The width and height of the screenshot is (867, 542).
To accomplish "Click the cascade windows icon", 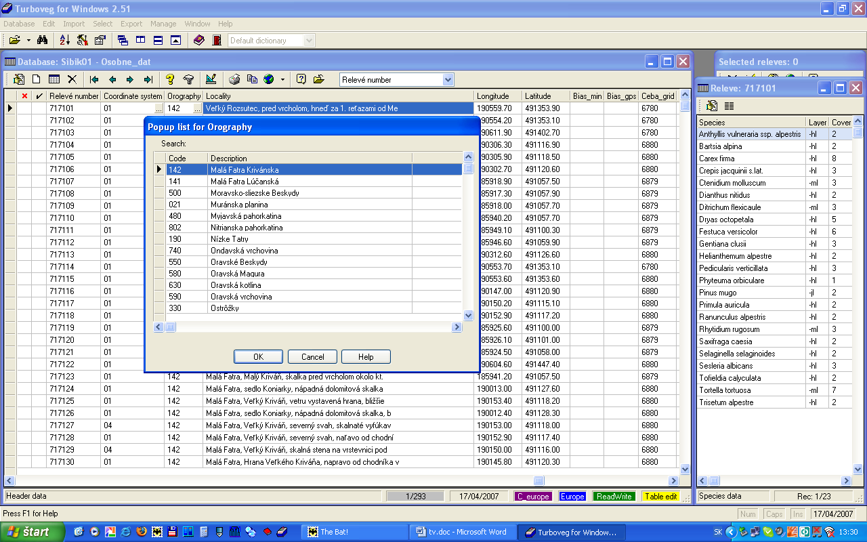I will click(123, 41).
